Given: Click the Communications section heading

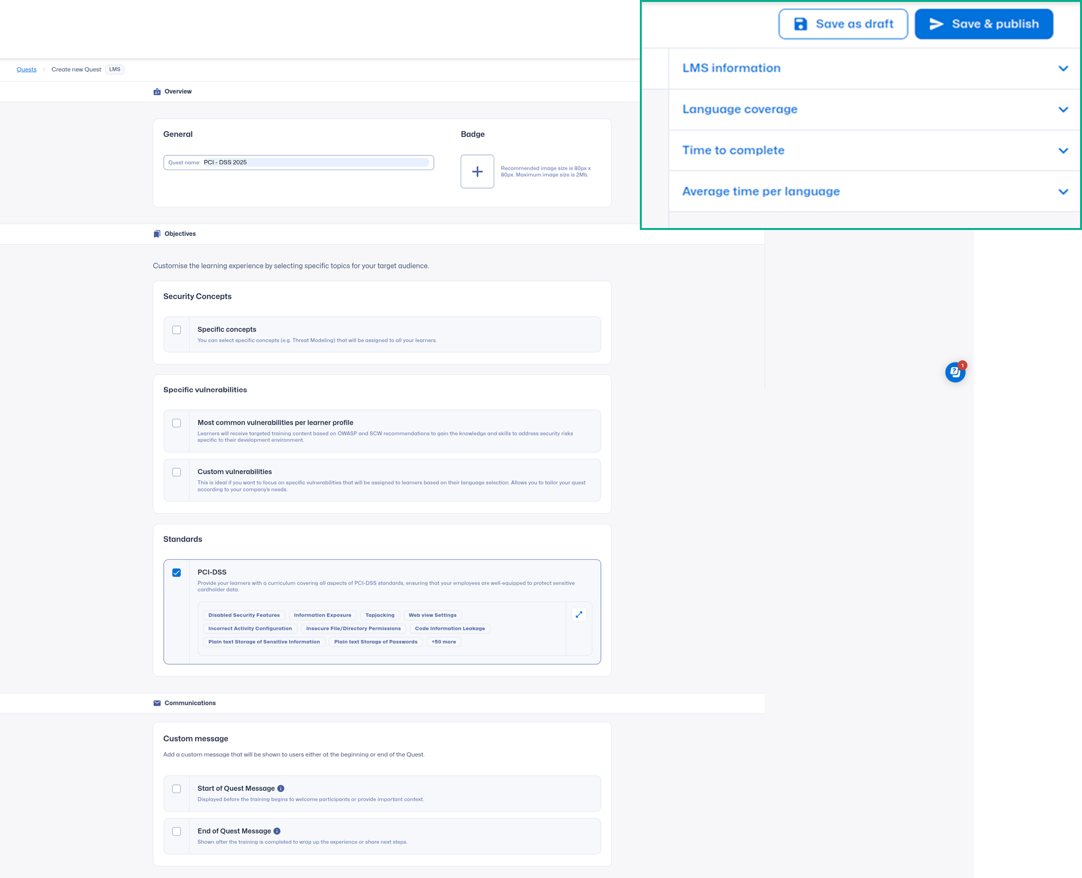Looking at the screenshot, I should point(190,703).
